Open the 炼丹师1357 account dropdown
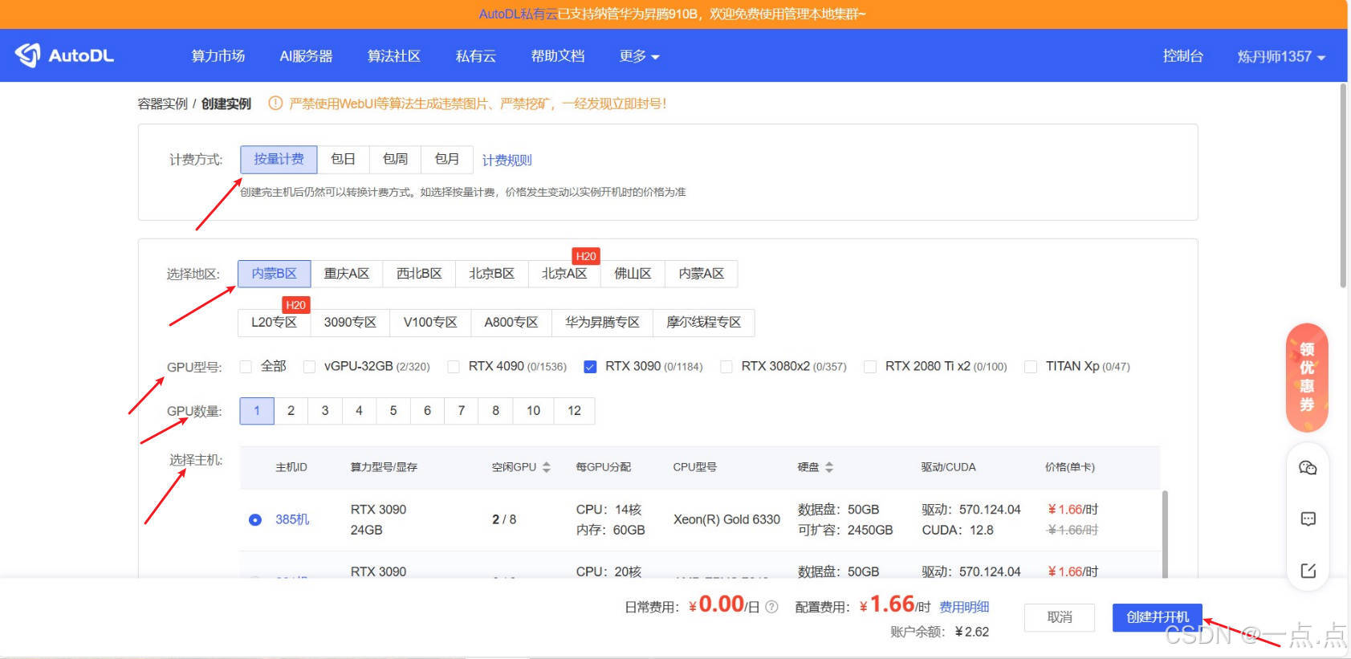The image size is (1351, 659). click(x=1281, y=56)
